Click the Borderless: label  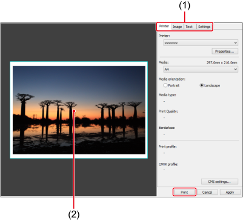(167, 128)
